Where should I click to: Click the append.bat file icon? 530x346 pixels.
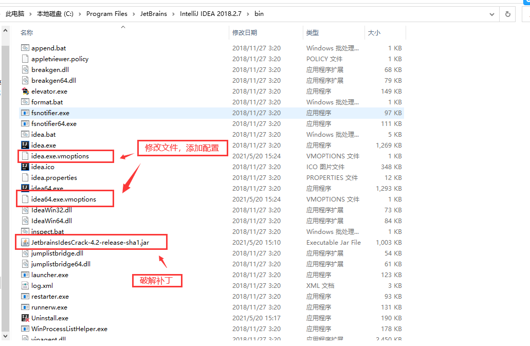25,48
